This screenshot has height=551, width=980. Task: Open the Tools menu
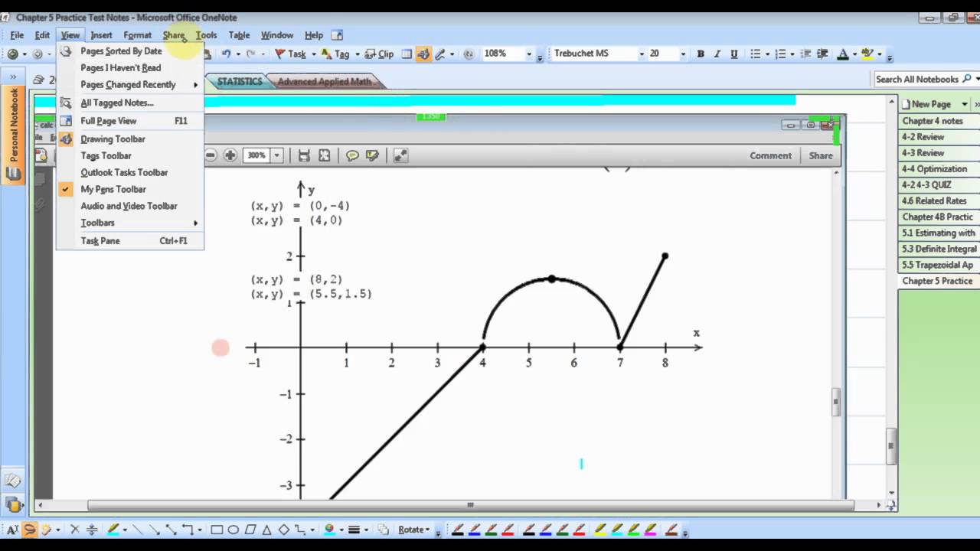pyautogui.click(x=206, y=35)
